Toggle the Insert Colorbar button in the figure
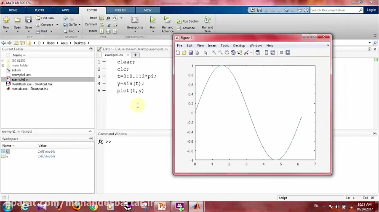The width and height of the screenshot is (379, 212). coord(267,52)
